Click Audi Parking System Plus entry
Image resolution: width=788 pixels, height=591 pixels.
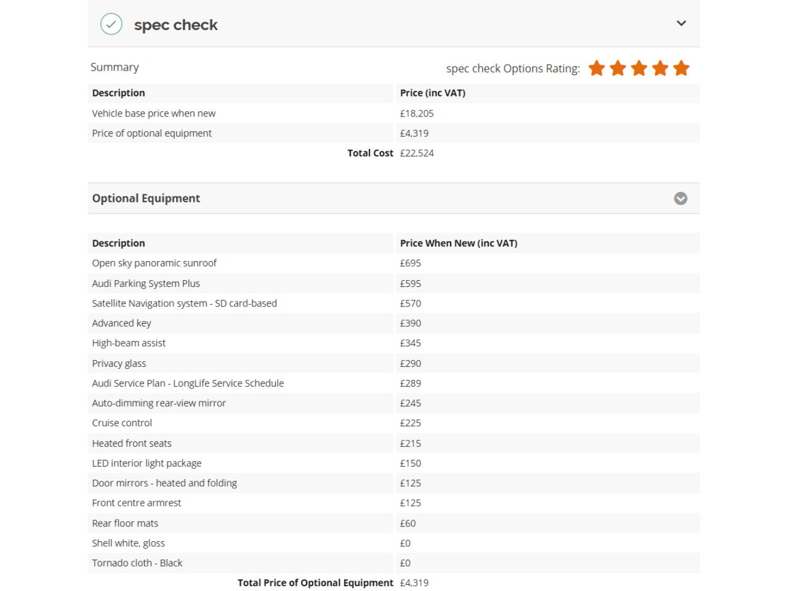(146, 283)
